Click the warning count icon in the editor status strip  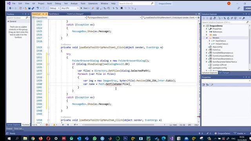54,125
